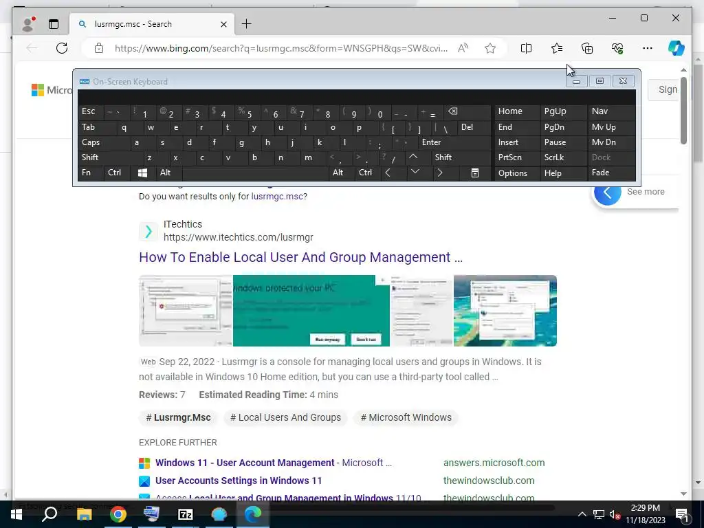Launch the Copilot sidebar icon
The height and width of the screenshot is (528, 704).
676,48
